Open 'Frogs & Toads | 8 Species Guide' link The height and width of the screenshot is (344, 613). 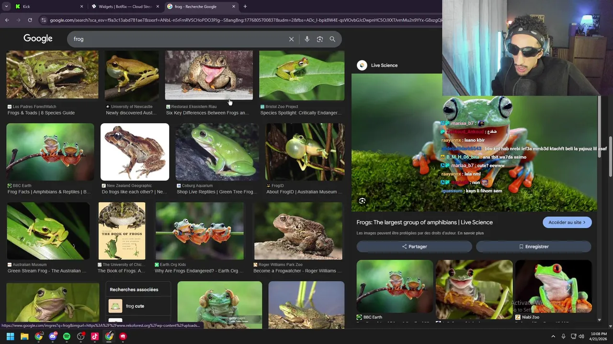(x=41, y=113)
